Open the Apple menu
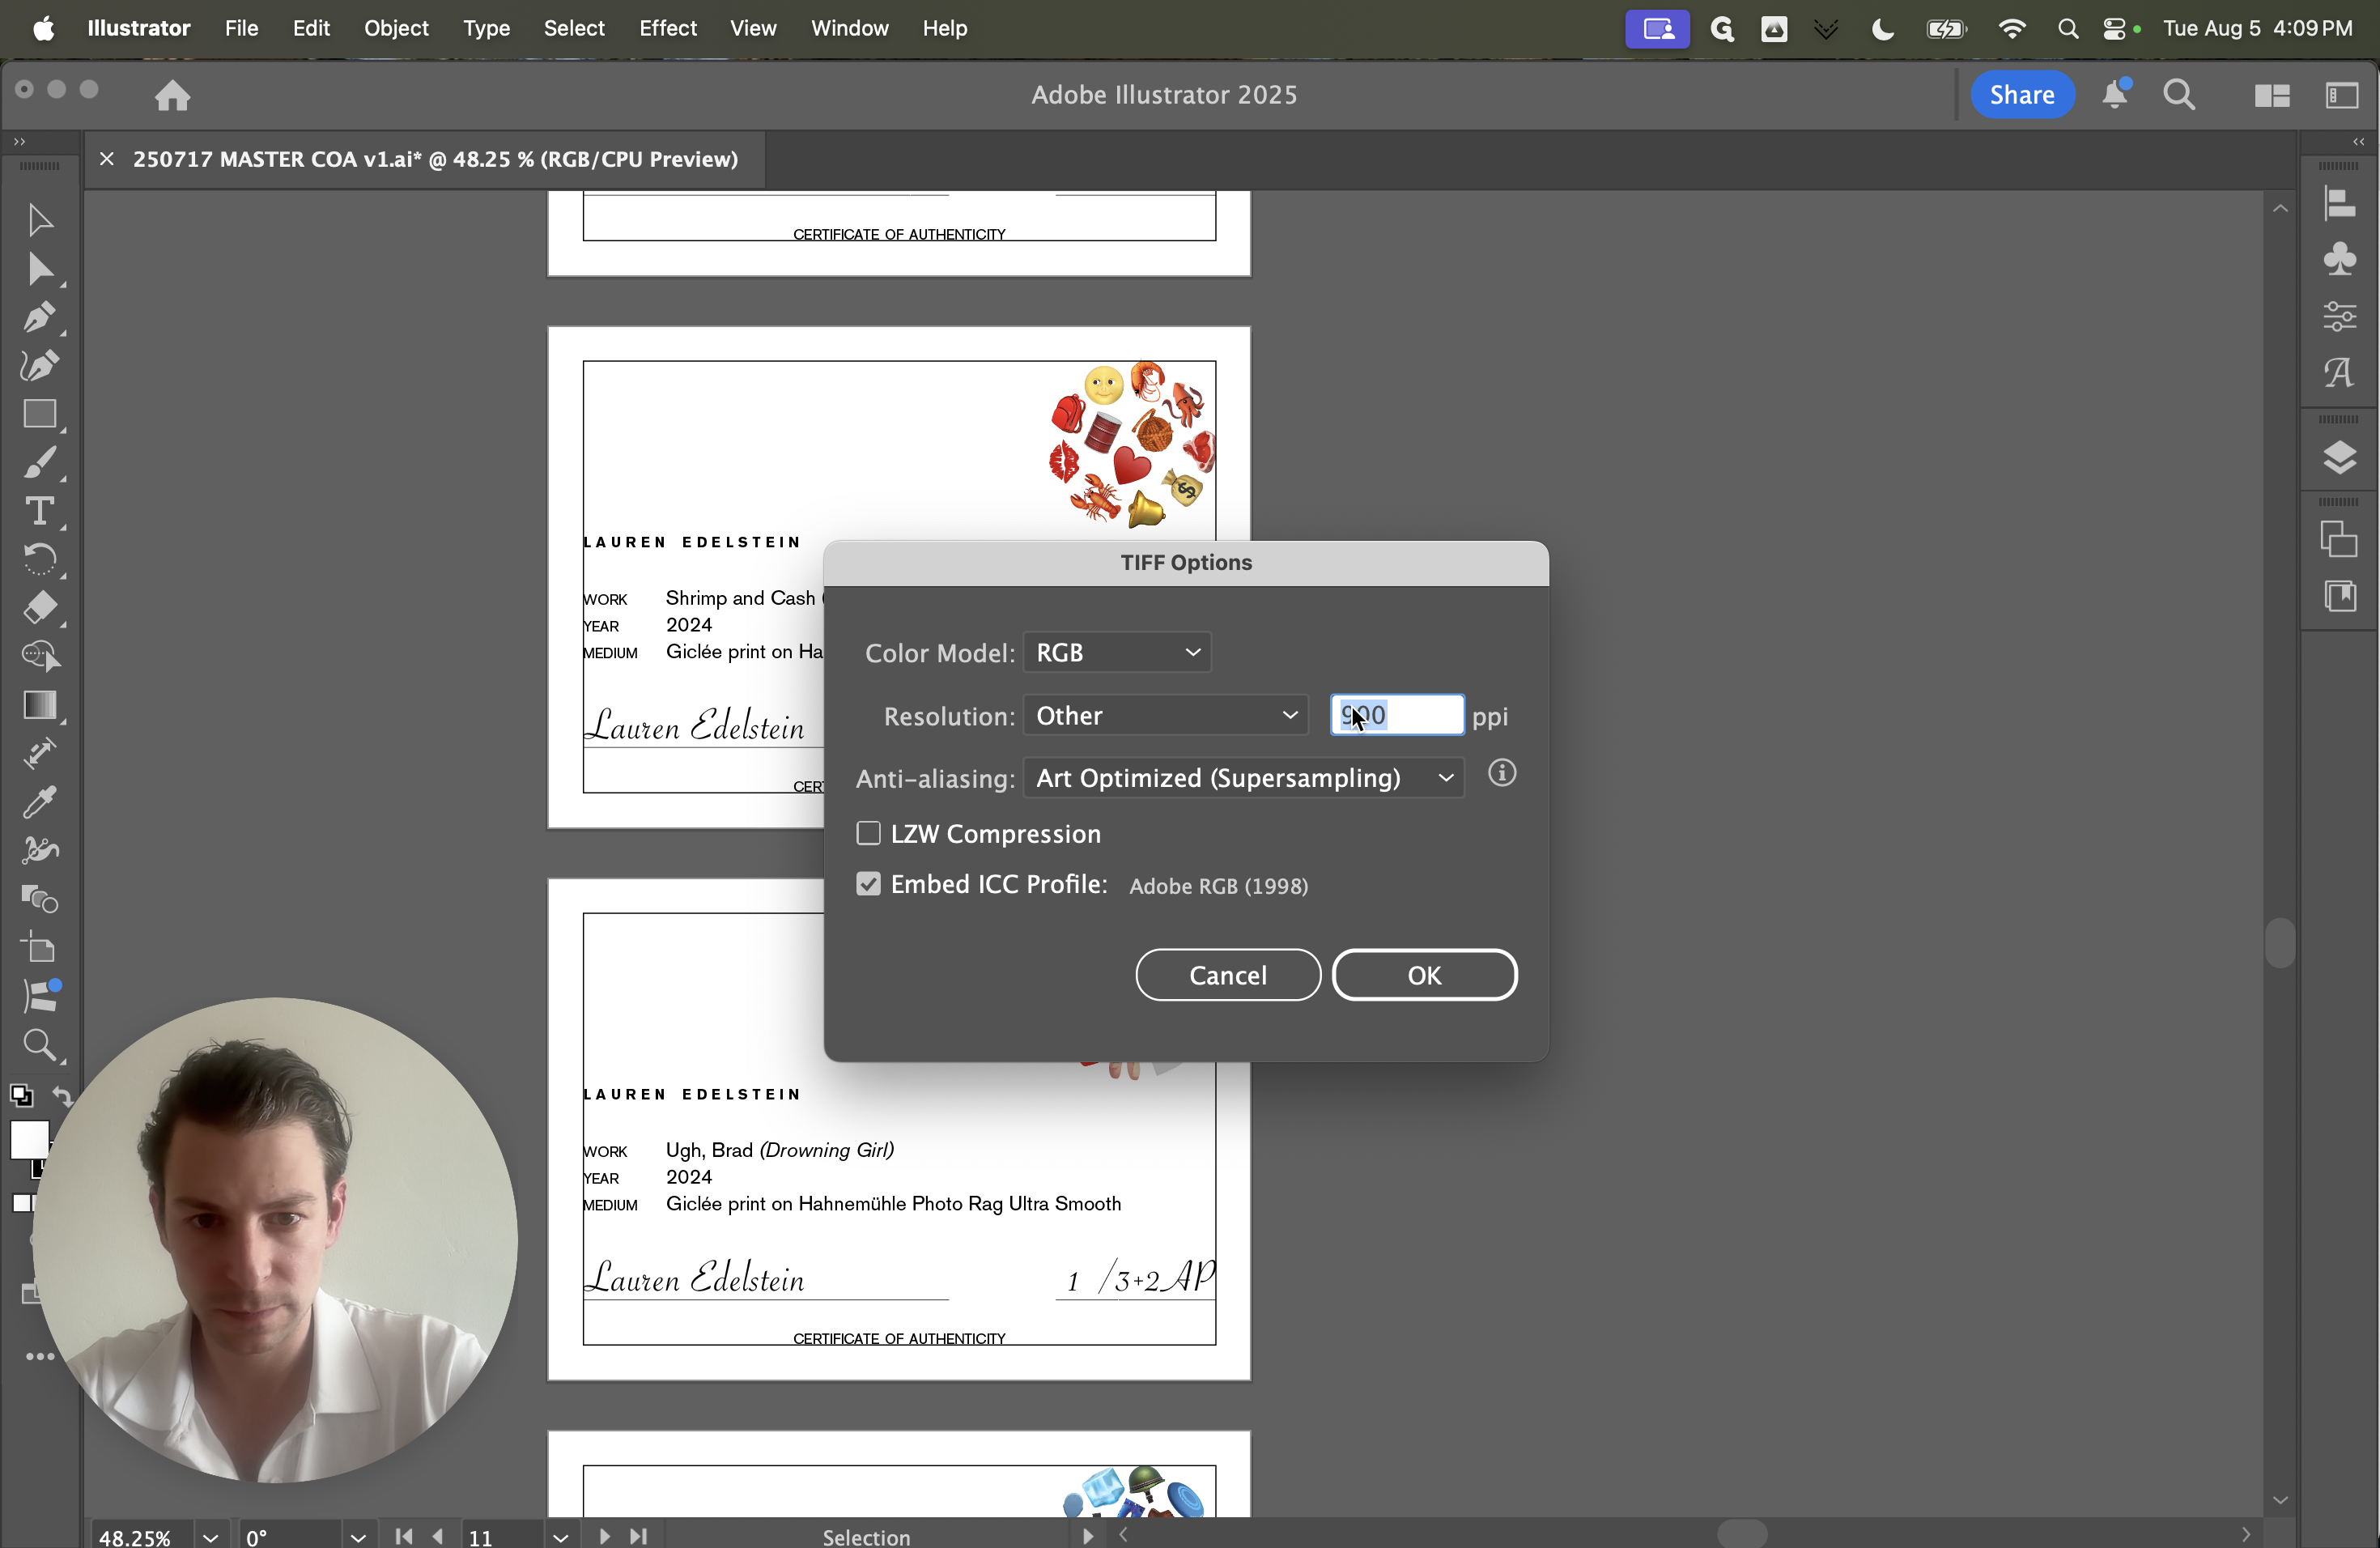The height and width of the screenshot is (1548, 2380). click(x=43, y=28)
